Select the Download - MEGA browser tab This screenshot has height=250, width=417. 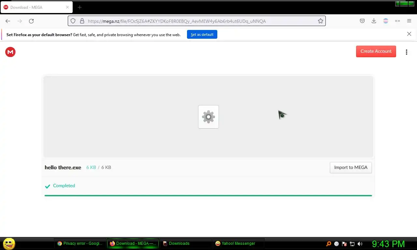[x=36, y=7]
